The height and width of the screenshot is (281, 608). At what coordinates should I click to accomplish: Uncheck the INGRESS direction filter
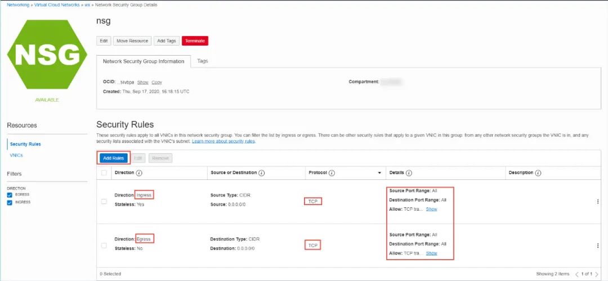(10, 202)
